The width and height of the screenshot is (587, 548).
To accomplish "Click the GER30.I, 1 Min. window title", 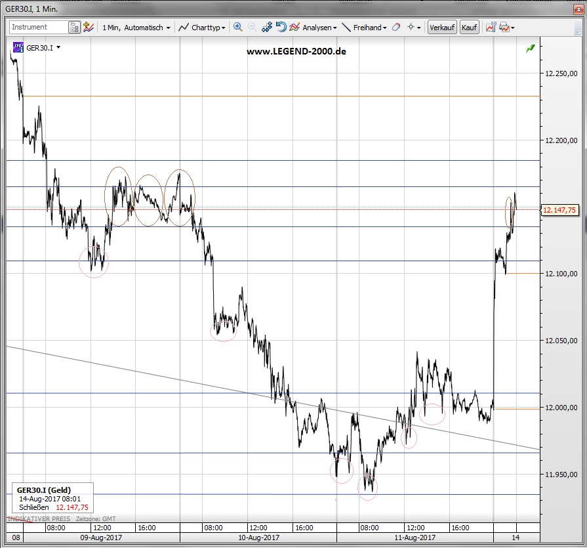I will point(31,9).
